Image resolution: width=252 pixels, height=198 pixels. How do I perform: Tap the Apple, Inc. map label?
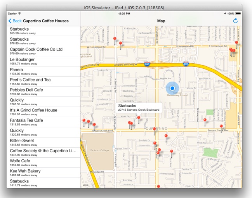point(166,78)
